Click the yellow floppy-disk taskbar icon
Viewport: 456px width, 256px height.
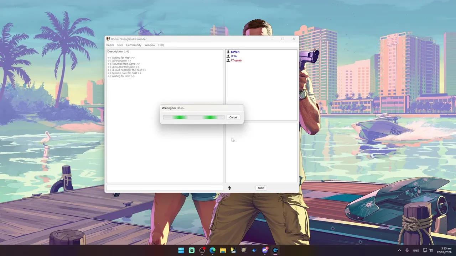point(233,250)
